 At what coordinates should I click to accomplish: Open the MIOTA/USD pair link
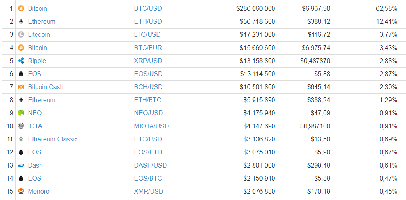click(151, 126)
